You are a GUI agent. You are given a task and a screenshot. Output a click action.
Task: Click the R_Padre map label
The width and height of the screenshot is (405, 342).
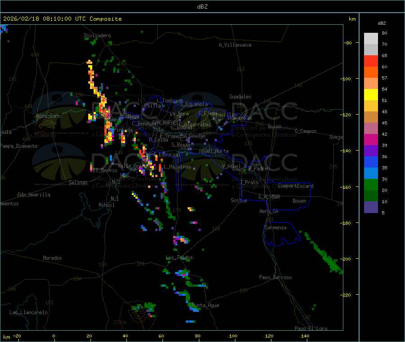(x=258, y=169)
